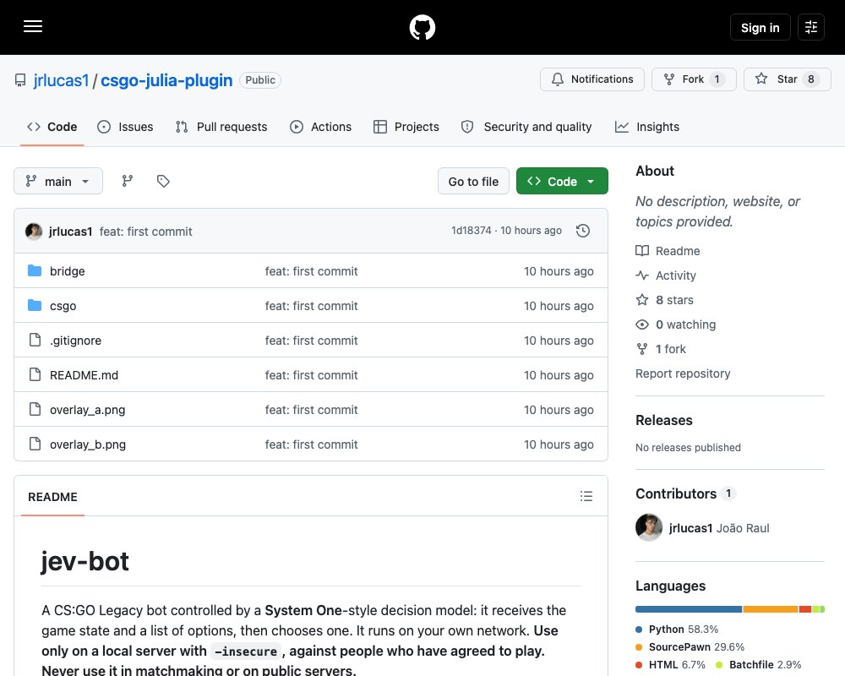This screenshot has height=676, width=845.
Task: Open overlay_b.png row's commit message link
Action: 312,444
